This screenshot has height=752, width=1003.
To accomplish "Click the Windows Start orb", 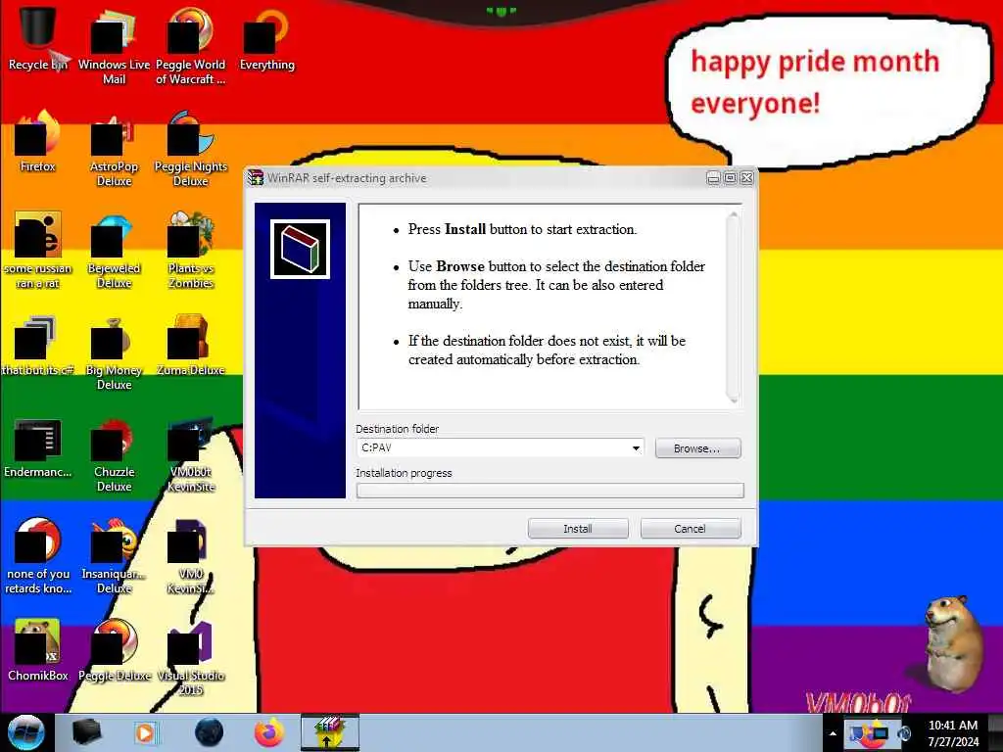I will [x=26, y=732].
